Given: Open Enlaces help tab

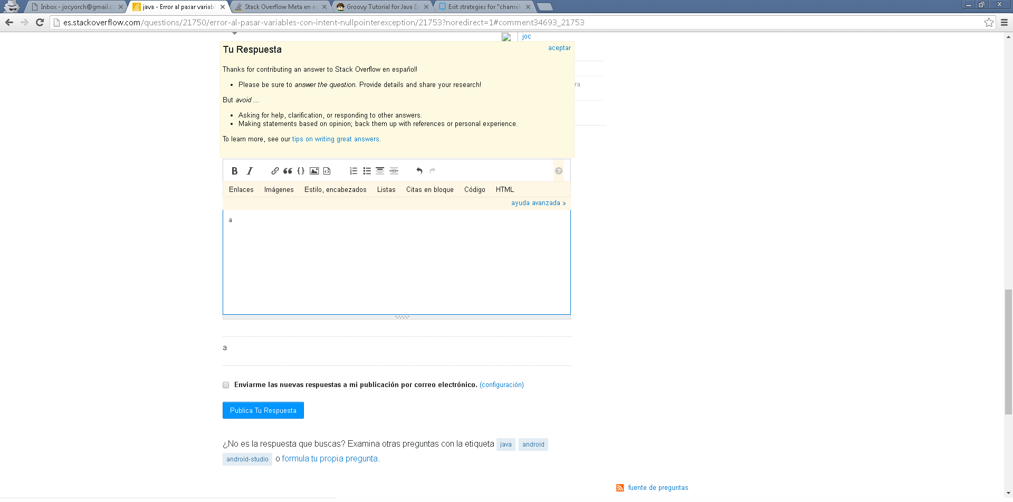Looking at the screenshot, I should 241,189.
